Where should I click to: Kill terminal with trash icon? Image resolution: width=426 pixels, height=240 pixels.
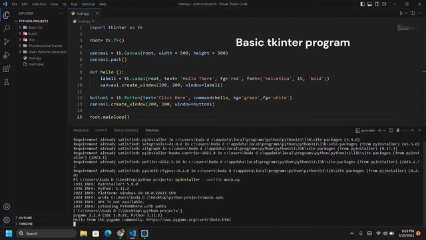[x=398, y=131]
